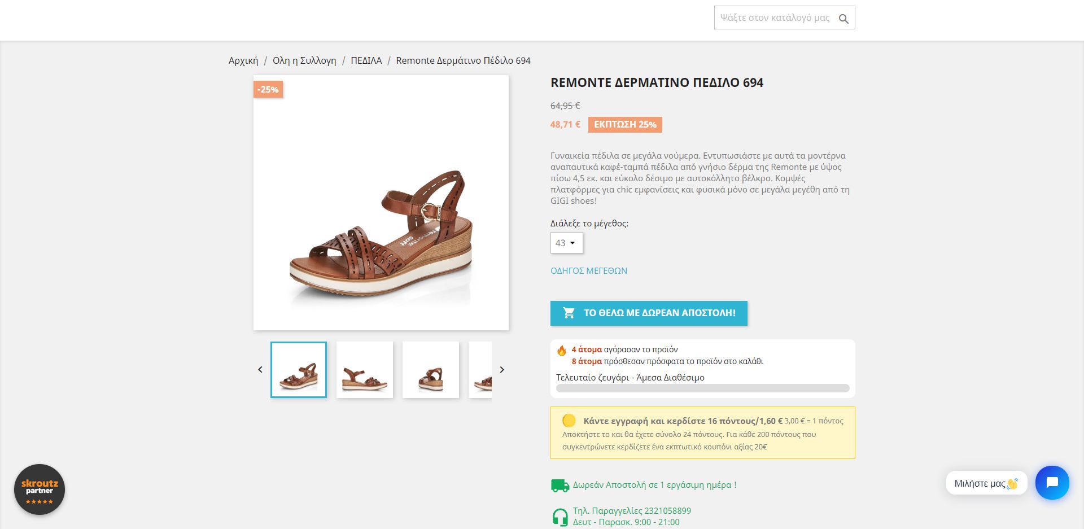Screen dimensions: 1084x529
Task: Click the Μιλήστε μας chat label
Action: pos(985,483)
